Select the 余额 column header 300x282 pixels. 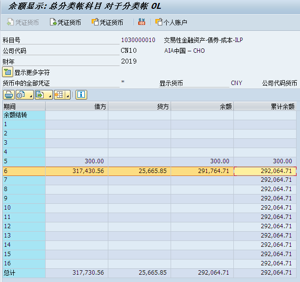click(202, 106)
